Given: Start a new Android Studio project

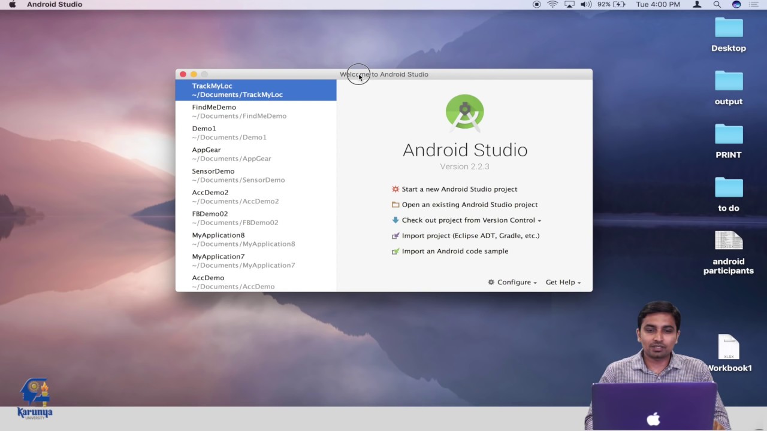Looking at the screenshot, I should [x=459, y=189].
